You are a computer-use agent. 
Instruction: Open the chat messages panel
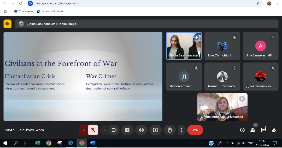263,130
